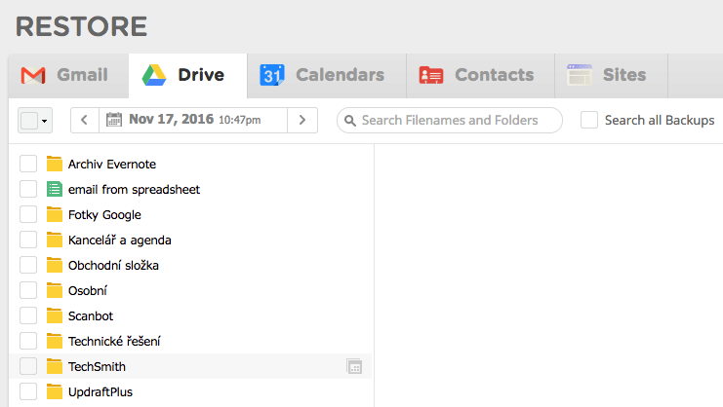This screenshot has height=407, width=723.
Task: Tick the checkbox for Osobní folder
Action: [28, 291]
